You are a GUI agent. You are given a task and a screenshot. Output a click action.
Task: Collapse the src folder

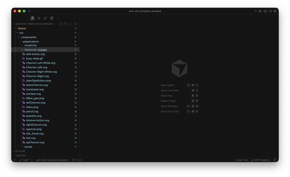point(17,33)
